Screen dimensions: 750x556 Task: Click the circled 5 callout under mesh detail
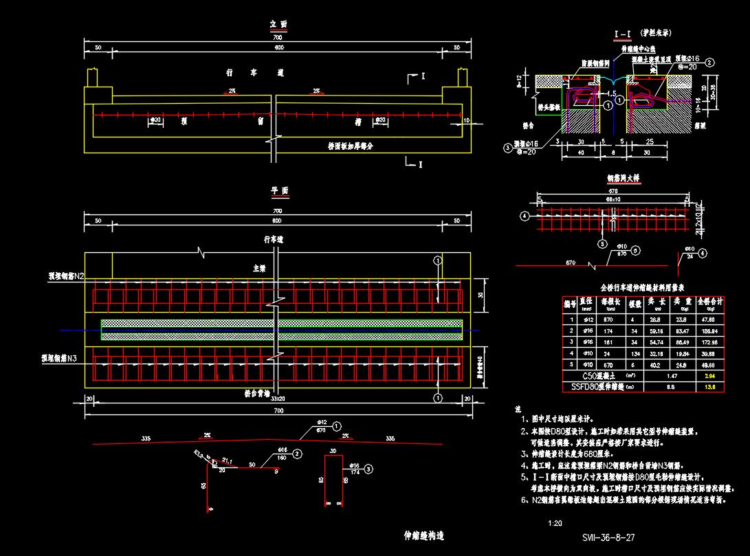tap(602, 243)
